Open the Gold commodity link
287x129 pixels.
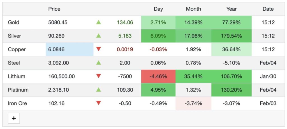[14, 22]
